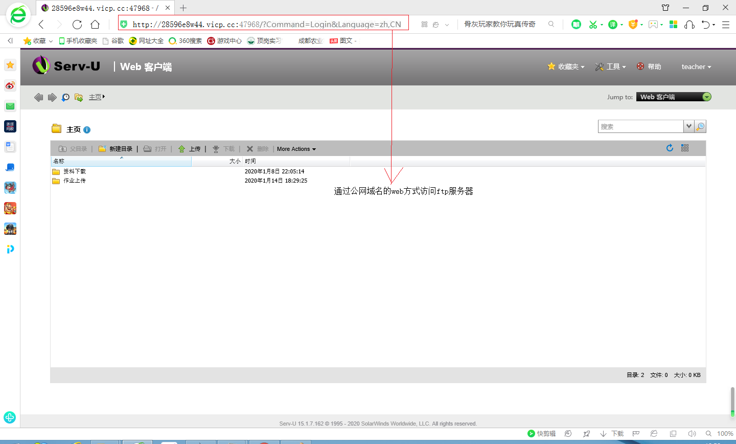The image size is (736, 444).
Task: Open the 收藏夹 favorites menu
Action: (566, 66)
